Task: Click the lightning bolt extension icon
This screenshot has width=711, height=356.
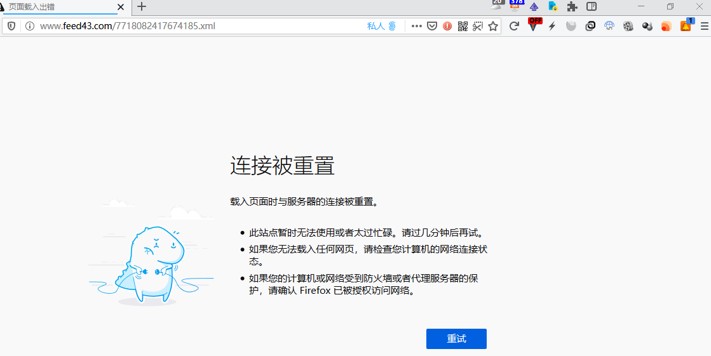Action: (x=552, y=26)
